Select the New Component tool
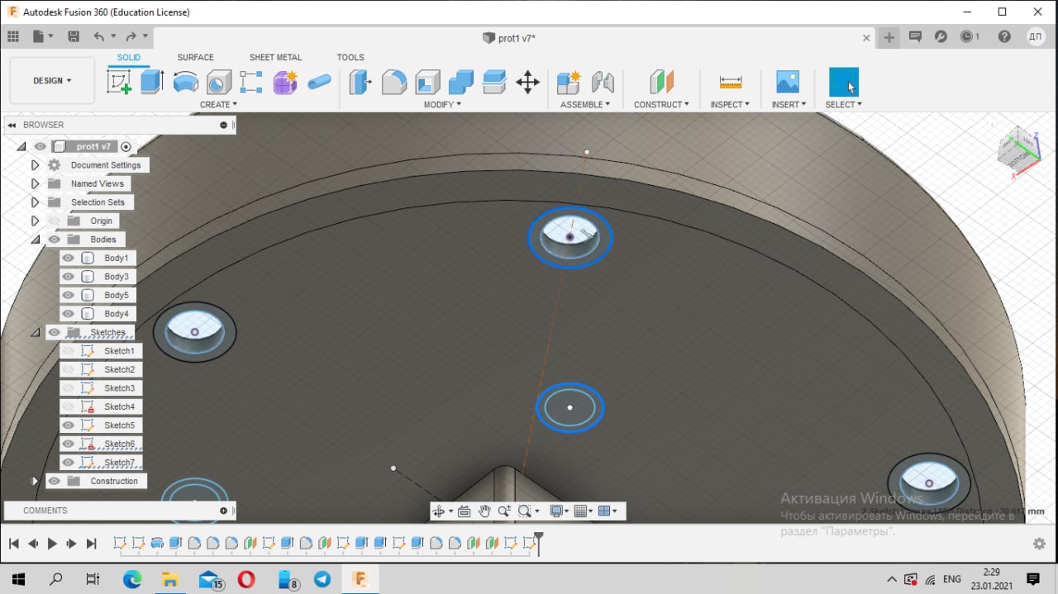The image size is (1058, 594). click(x=569, y=82)
